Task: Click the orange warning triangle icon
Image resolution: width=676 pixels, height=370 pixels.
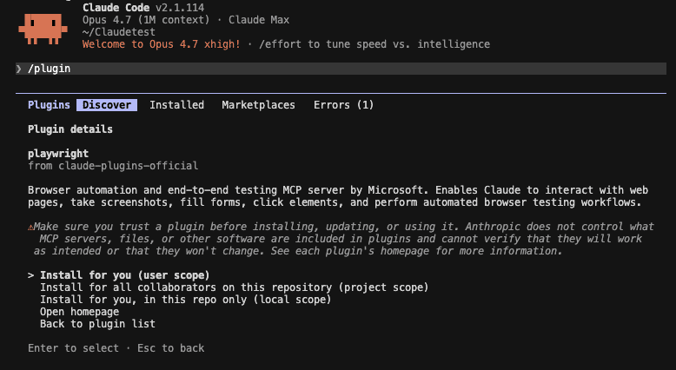Action: (30, 227)
